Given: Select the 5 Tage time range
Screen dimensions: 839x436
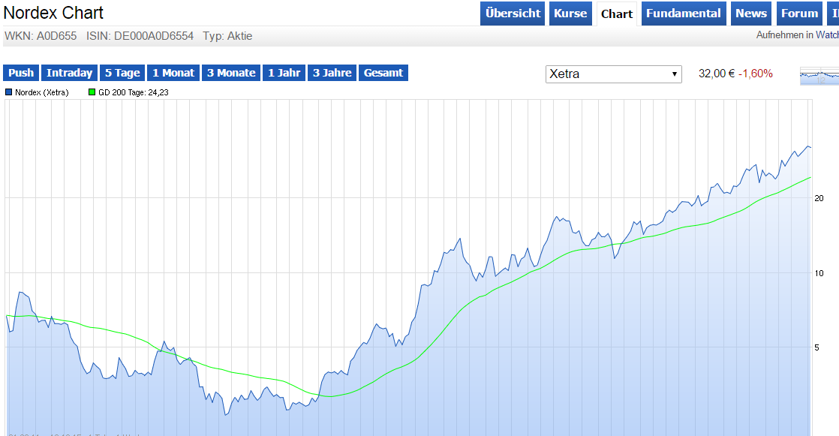Looking at the screenshot, I should coord(122,73).
